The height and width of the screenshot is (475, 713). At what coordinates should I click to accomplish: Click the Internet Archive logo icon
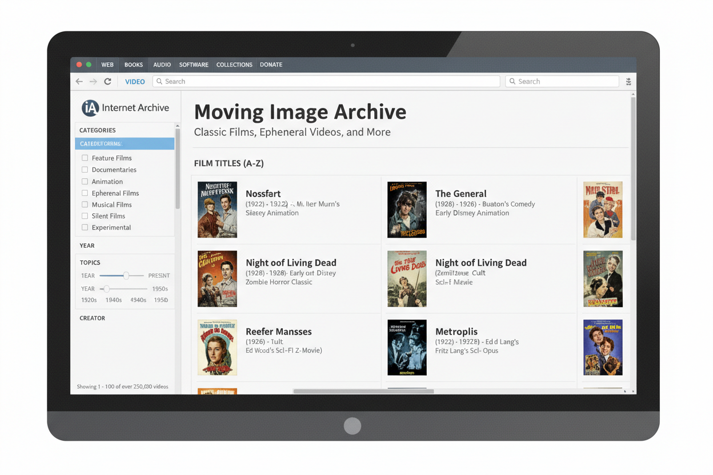click(x=90, y=108)
